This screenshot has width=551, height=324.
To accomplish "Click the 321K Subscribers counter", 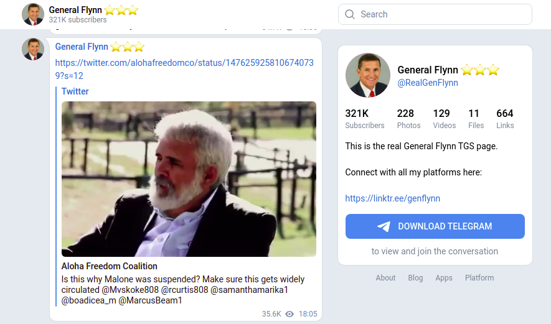I will pyautogui.click(x=365, y=119).
